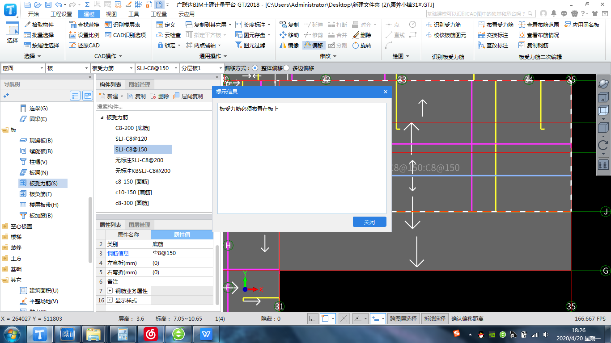Click the 定义 define tool
This screenshot has width=611, height=343.
166,25
